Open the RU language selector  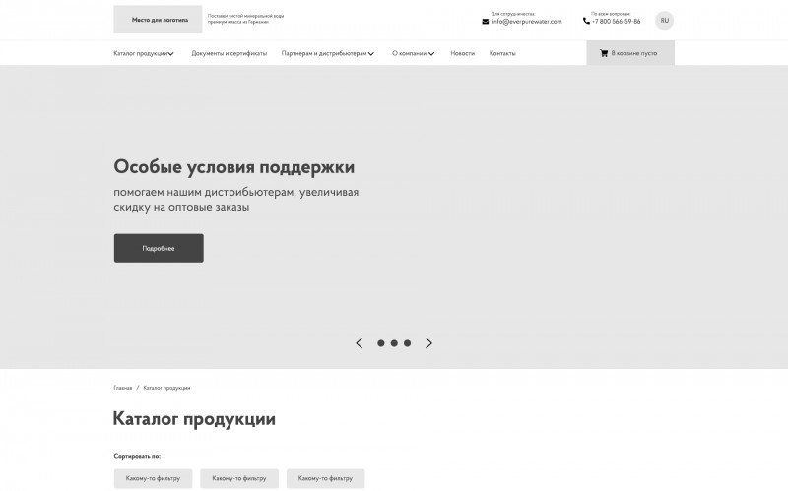(x=664, y=21)
